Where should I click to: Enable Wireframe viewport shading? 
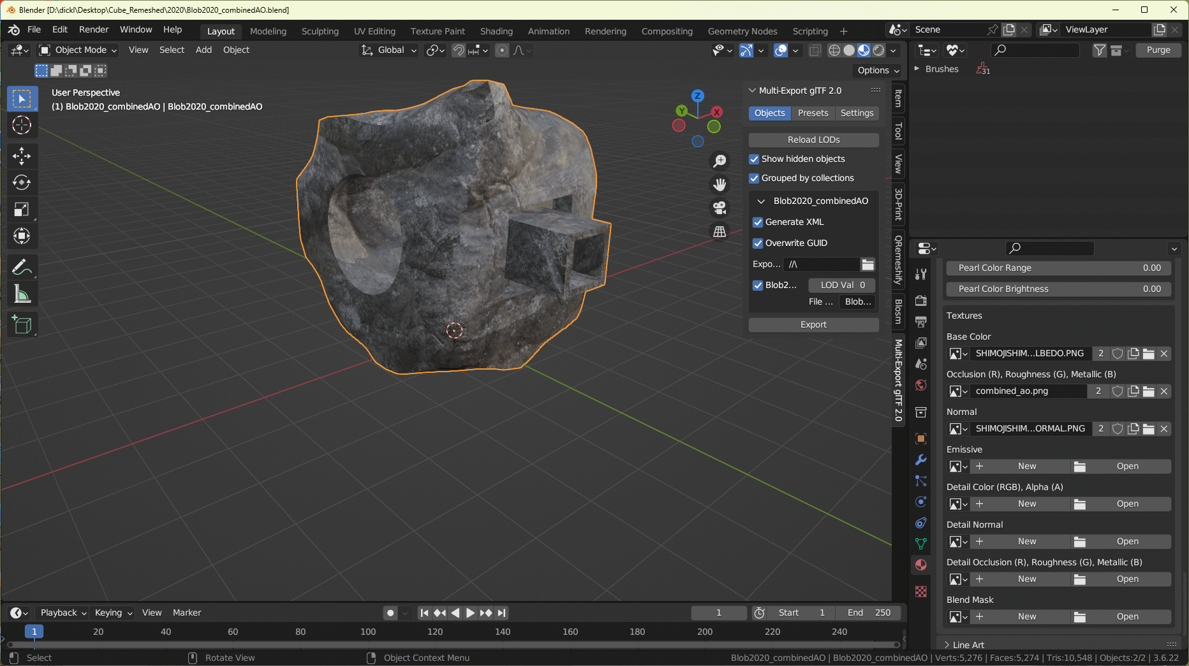tap(834, 50)
